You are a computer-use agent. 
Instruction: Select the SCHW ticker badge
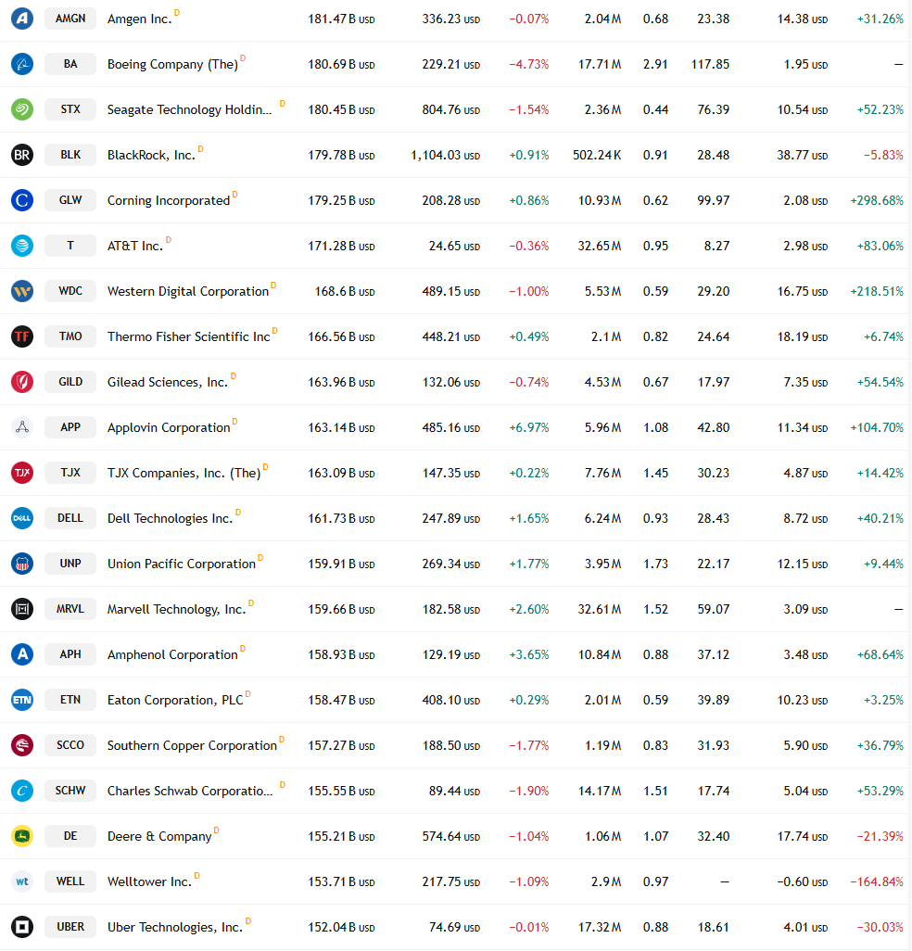click(70, 791)
